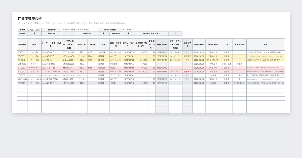This screenshot has height=158, width=302.
Task: Click the '廃棄済' status cell
Action: (226, 83)
